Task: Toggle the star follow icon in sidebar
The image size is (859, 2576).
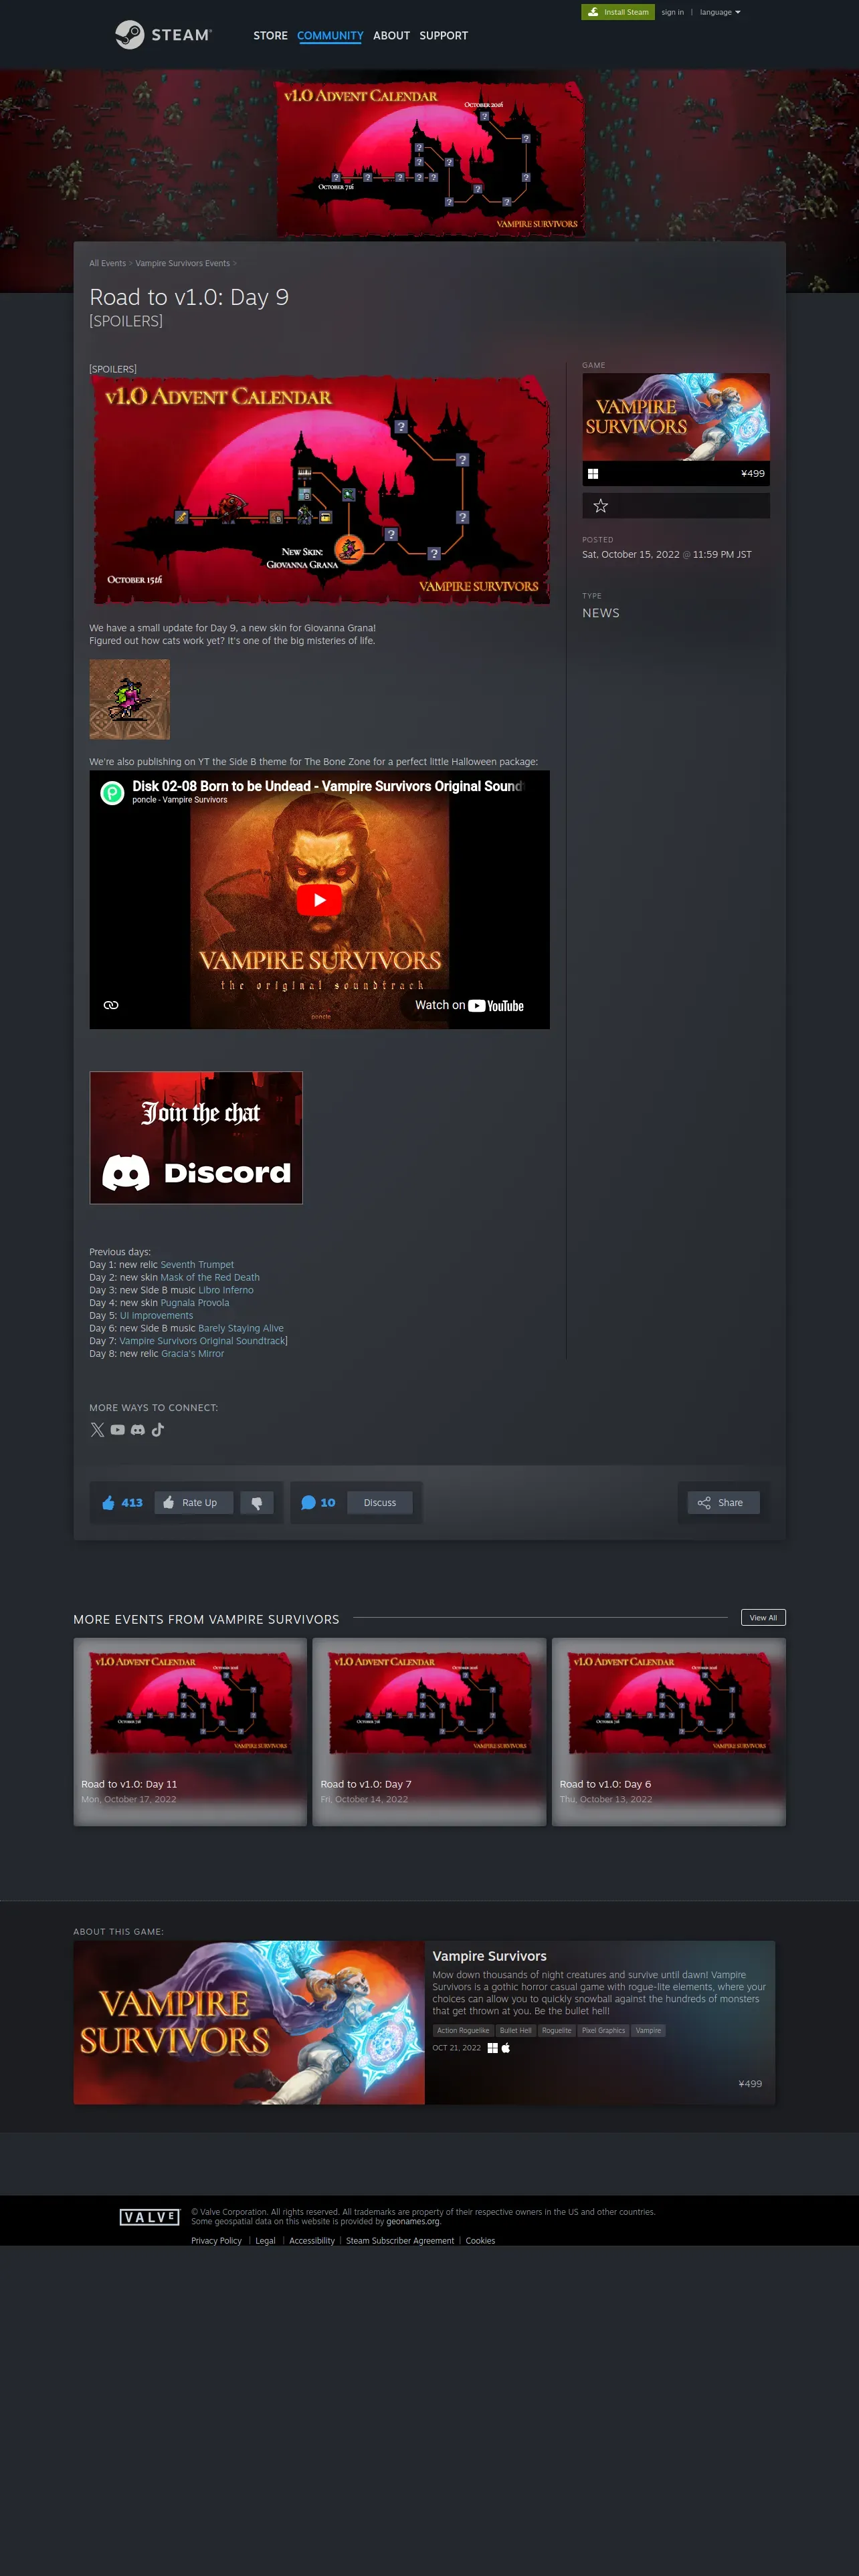Action: (601, 506)
